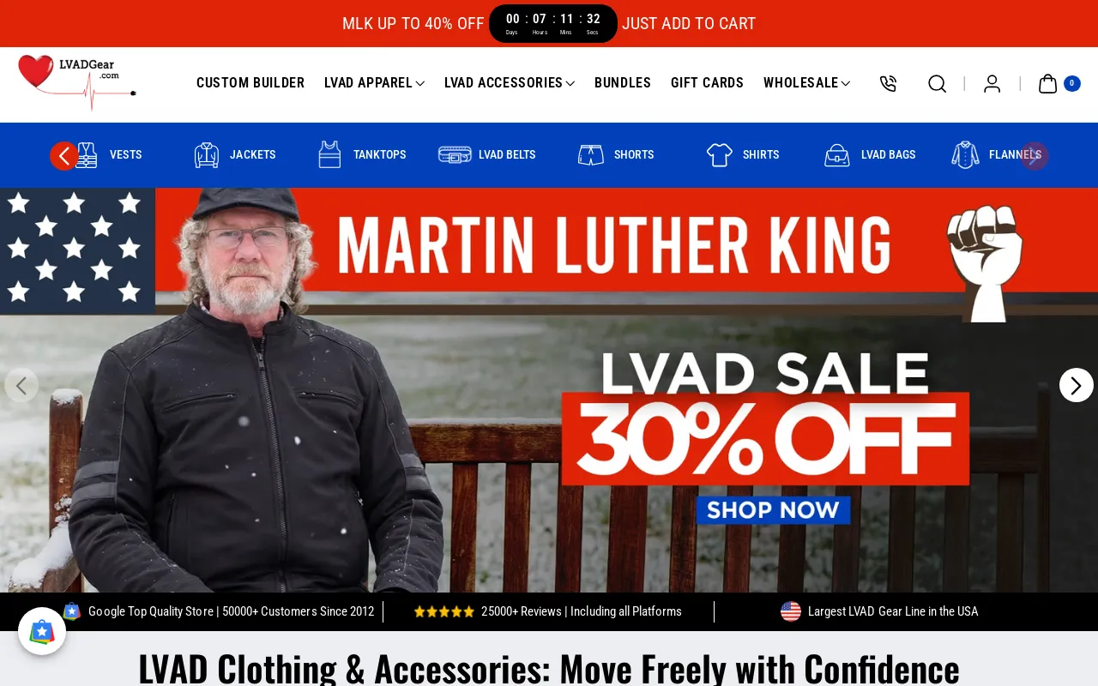Expand the LVAD Apparel dropdown
This screenshot has height=686, width=1098.
tap(374, 83)
